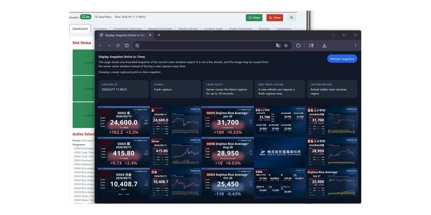Open the browser extensions puzzle icon
431x215 pixels.
coord(298,46)
